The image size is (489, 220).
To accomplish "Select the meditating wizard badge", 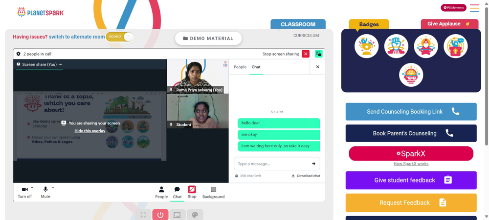I will 426,46.
